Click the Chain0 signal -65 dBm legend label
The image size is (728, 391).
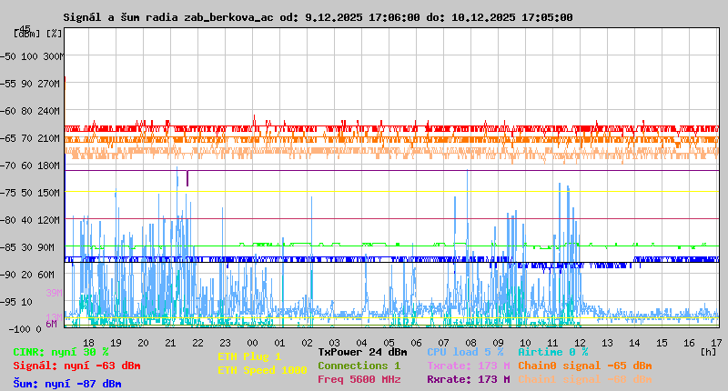[x=584, y=366]
